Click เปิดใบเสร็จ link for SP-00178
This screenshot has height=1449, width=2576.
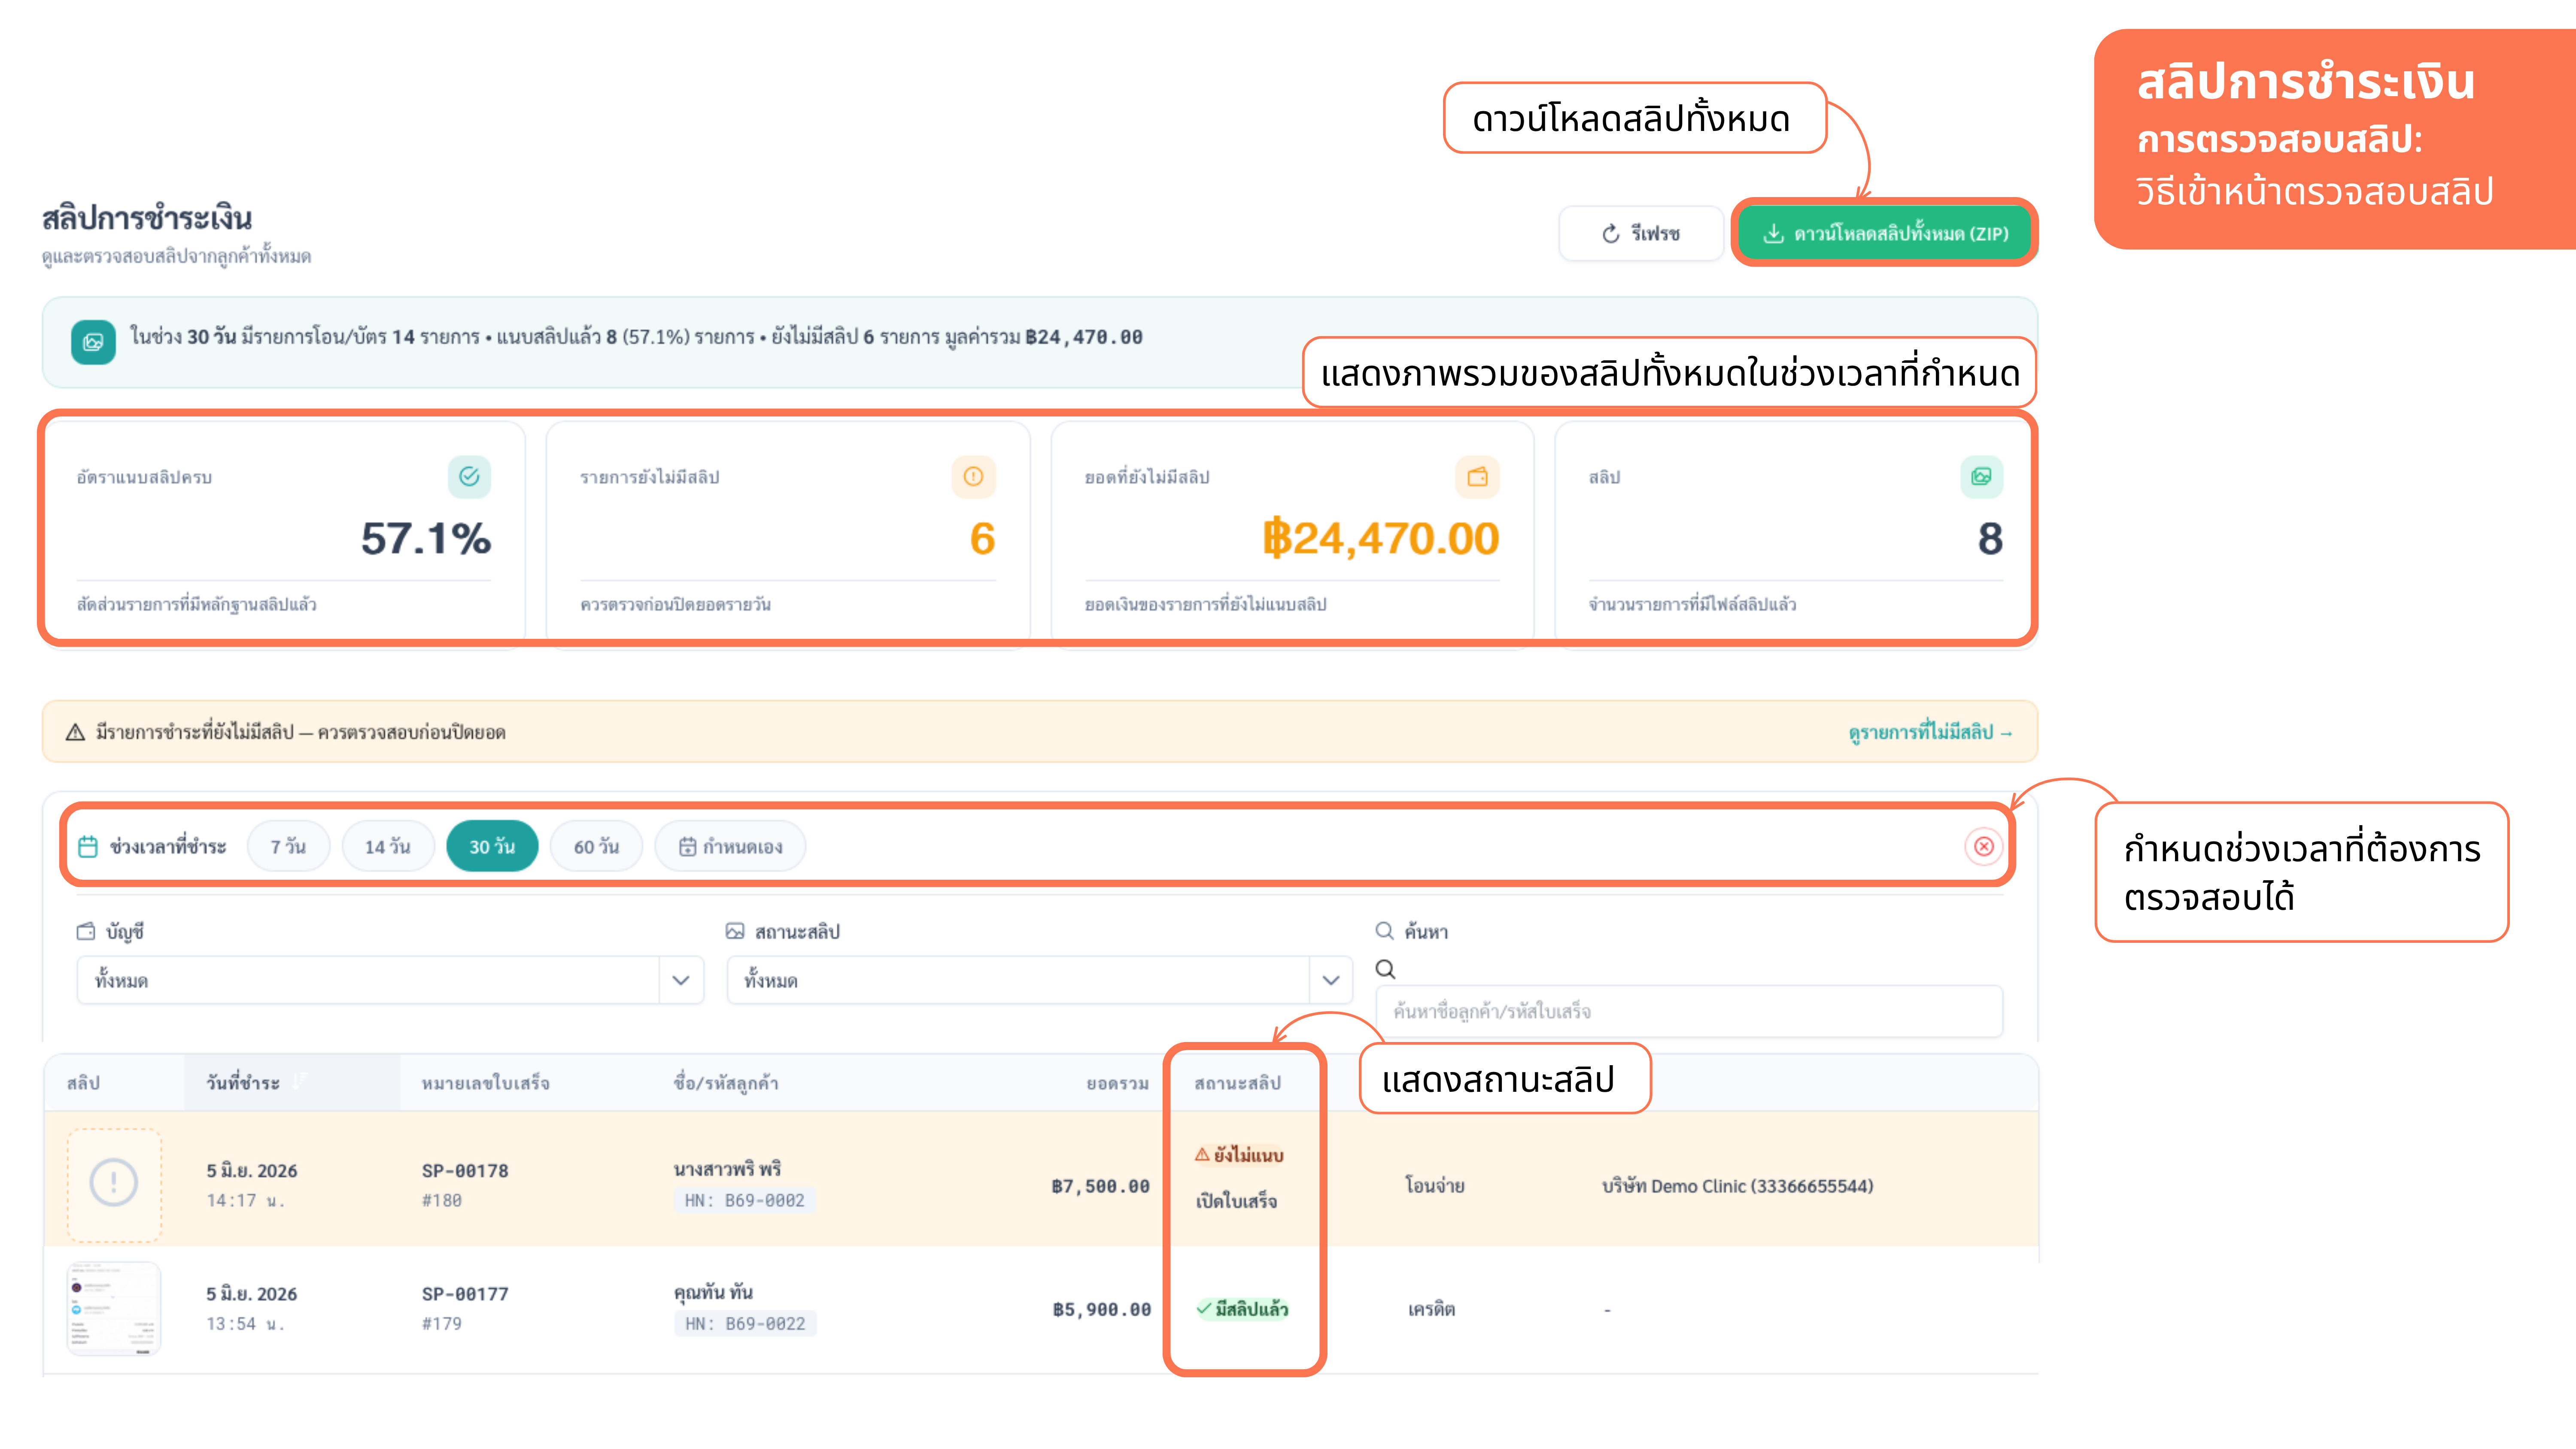coord(1236,1200)
